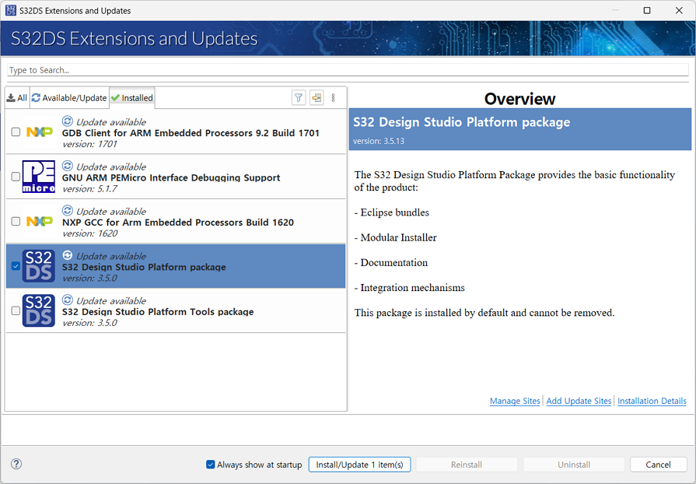The image size is (696, 484).
Task: Click update icon on NXP GCC row
Action: point(68,210)
